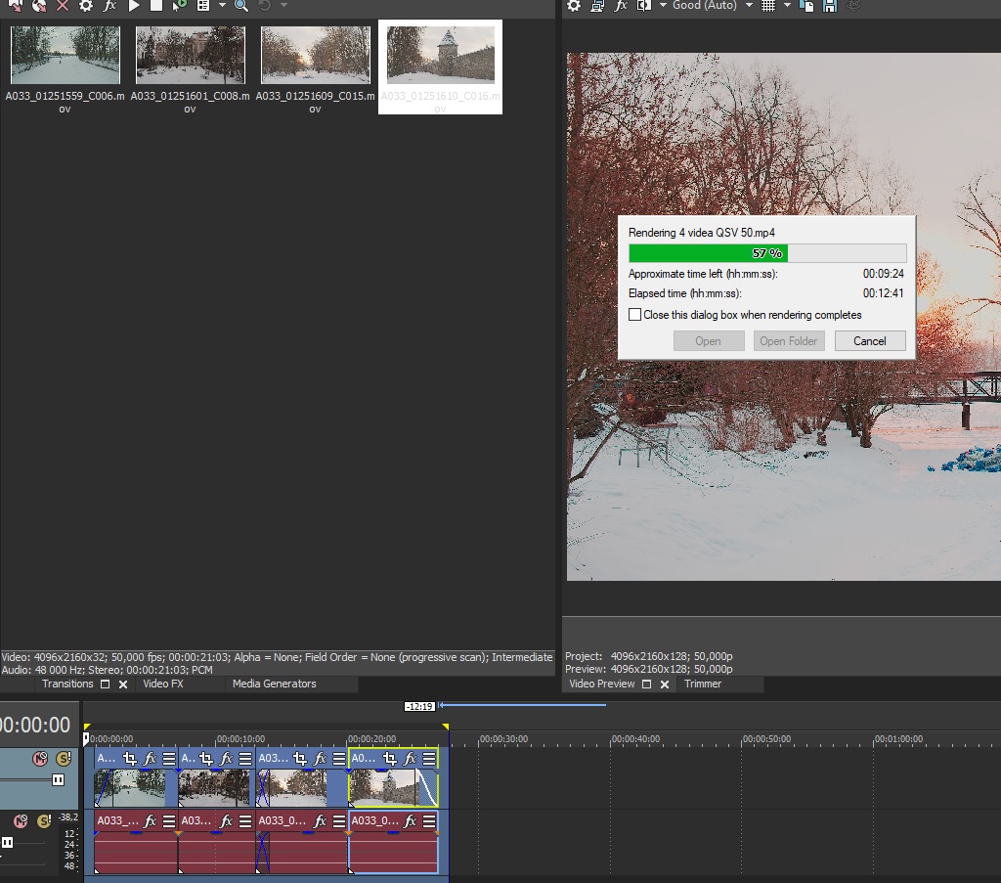Viewport: 1001px width, 883px height.
Task: Enable closing dialog when rendering completes
Action: [x=635, y=315]
